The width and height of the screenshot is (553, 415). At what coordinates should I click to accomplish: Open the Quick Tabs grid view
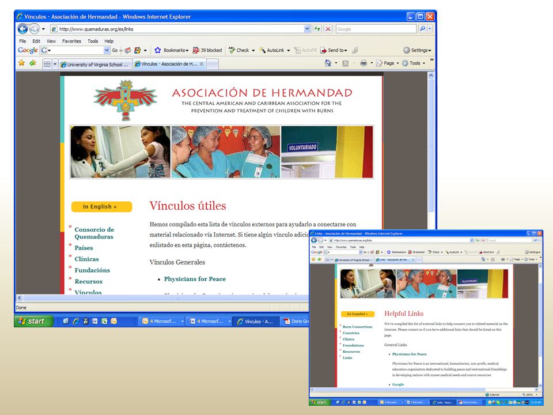pyautogui.click(x=47, y=64)
